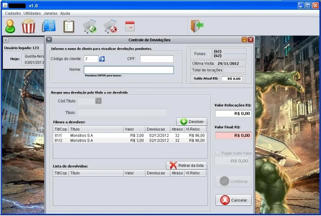Open the shopping cart with red X
Image resolution: width=321 pixels, height=216 pixels.
click(110, 26)
